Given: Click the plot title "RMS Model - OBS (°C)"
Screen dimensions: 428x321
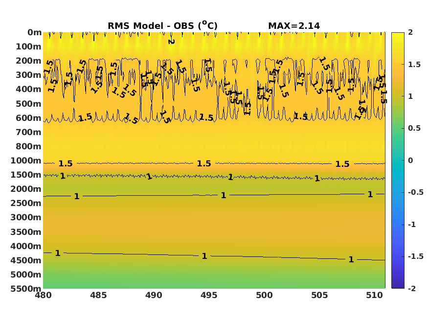Looking at the screenshot, I should (163, 25).
